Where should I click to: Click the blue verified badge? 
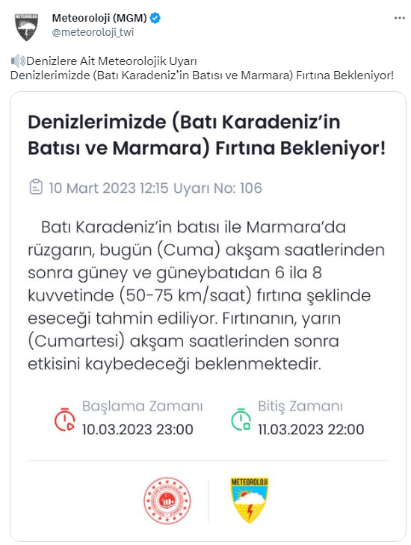155,18
